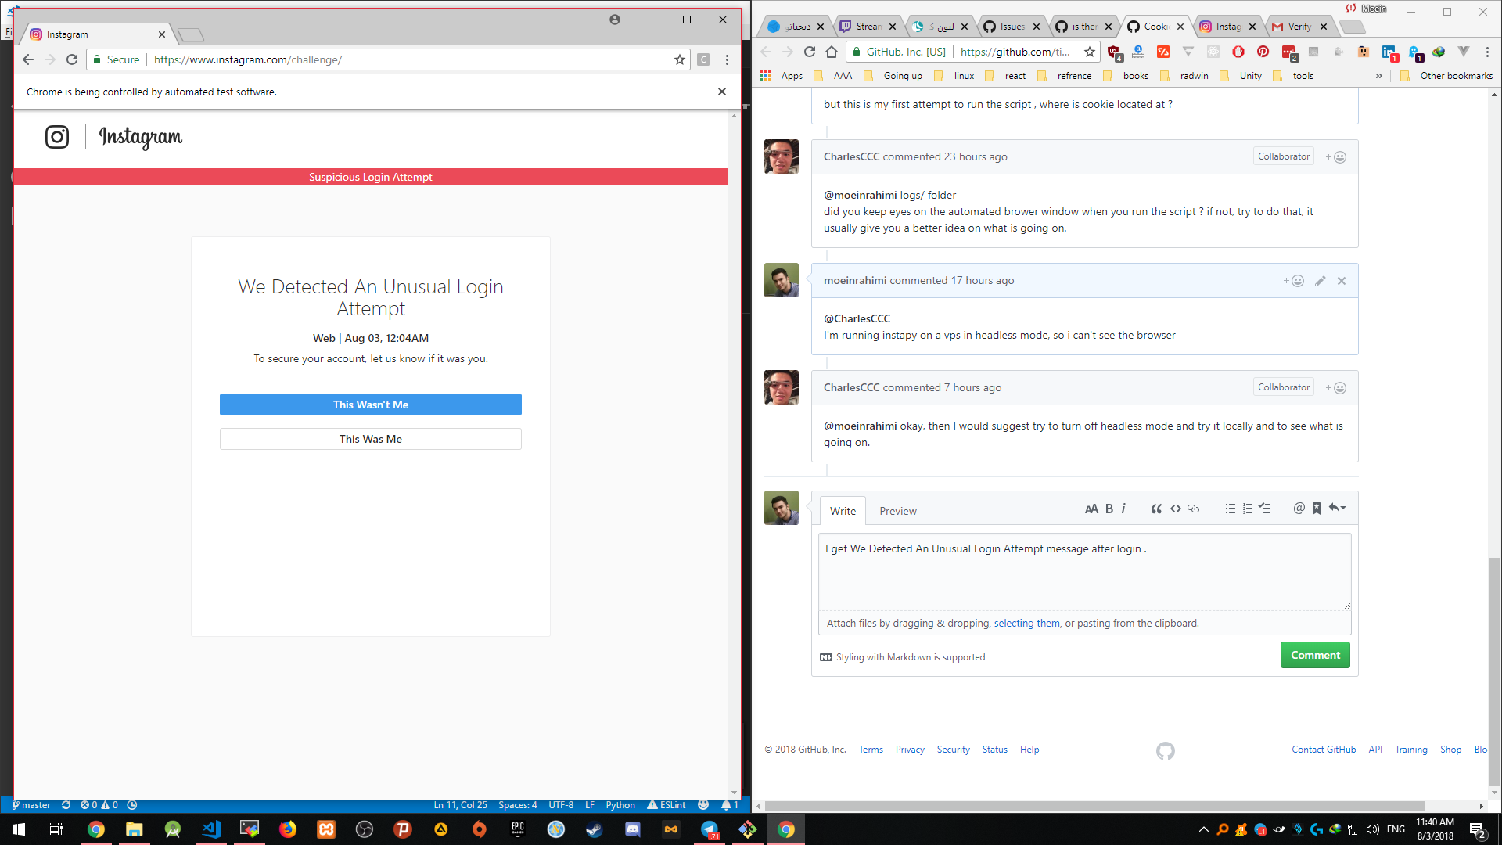Submit with the green Comment button
The image size is (1502, 845).
click(1314, 655)
